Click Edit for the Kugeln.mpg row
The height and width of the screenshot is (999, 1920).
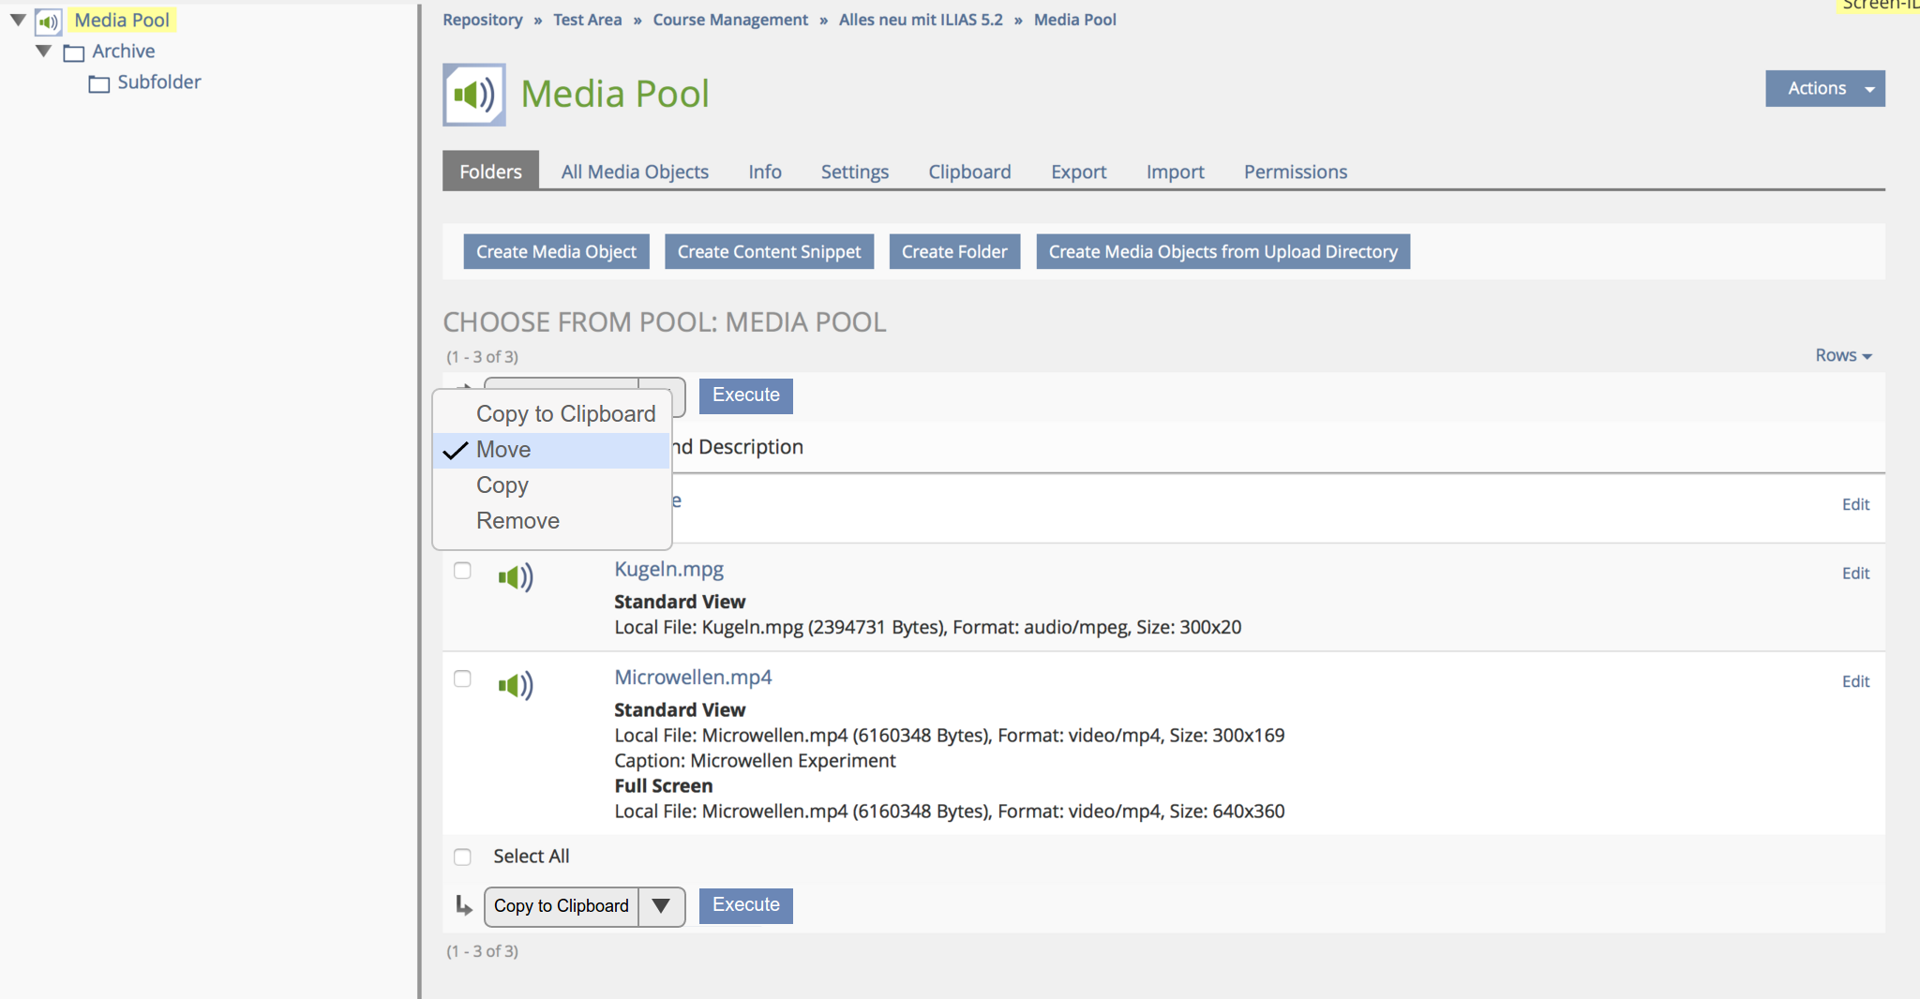tap(1854, 574)
